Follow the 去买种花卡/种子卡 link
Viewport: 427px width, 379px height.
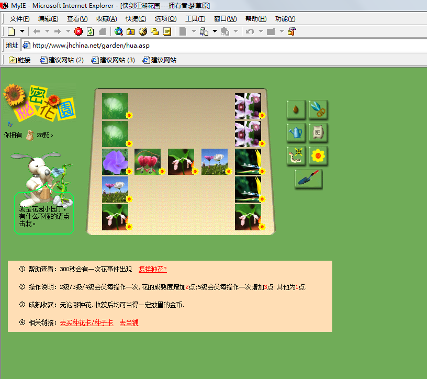86,323
